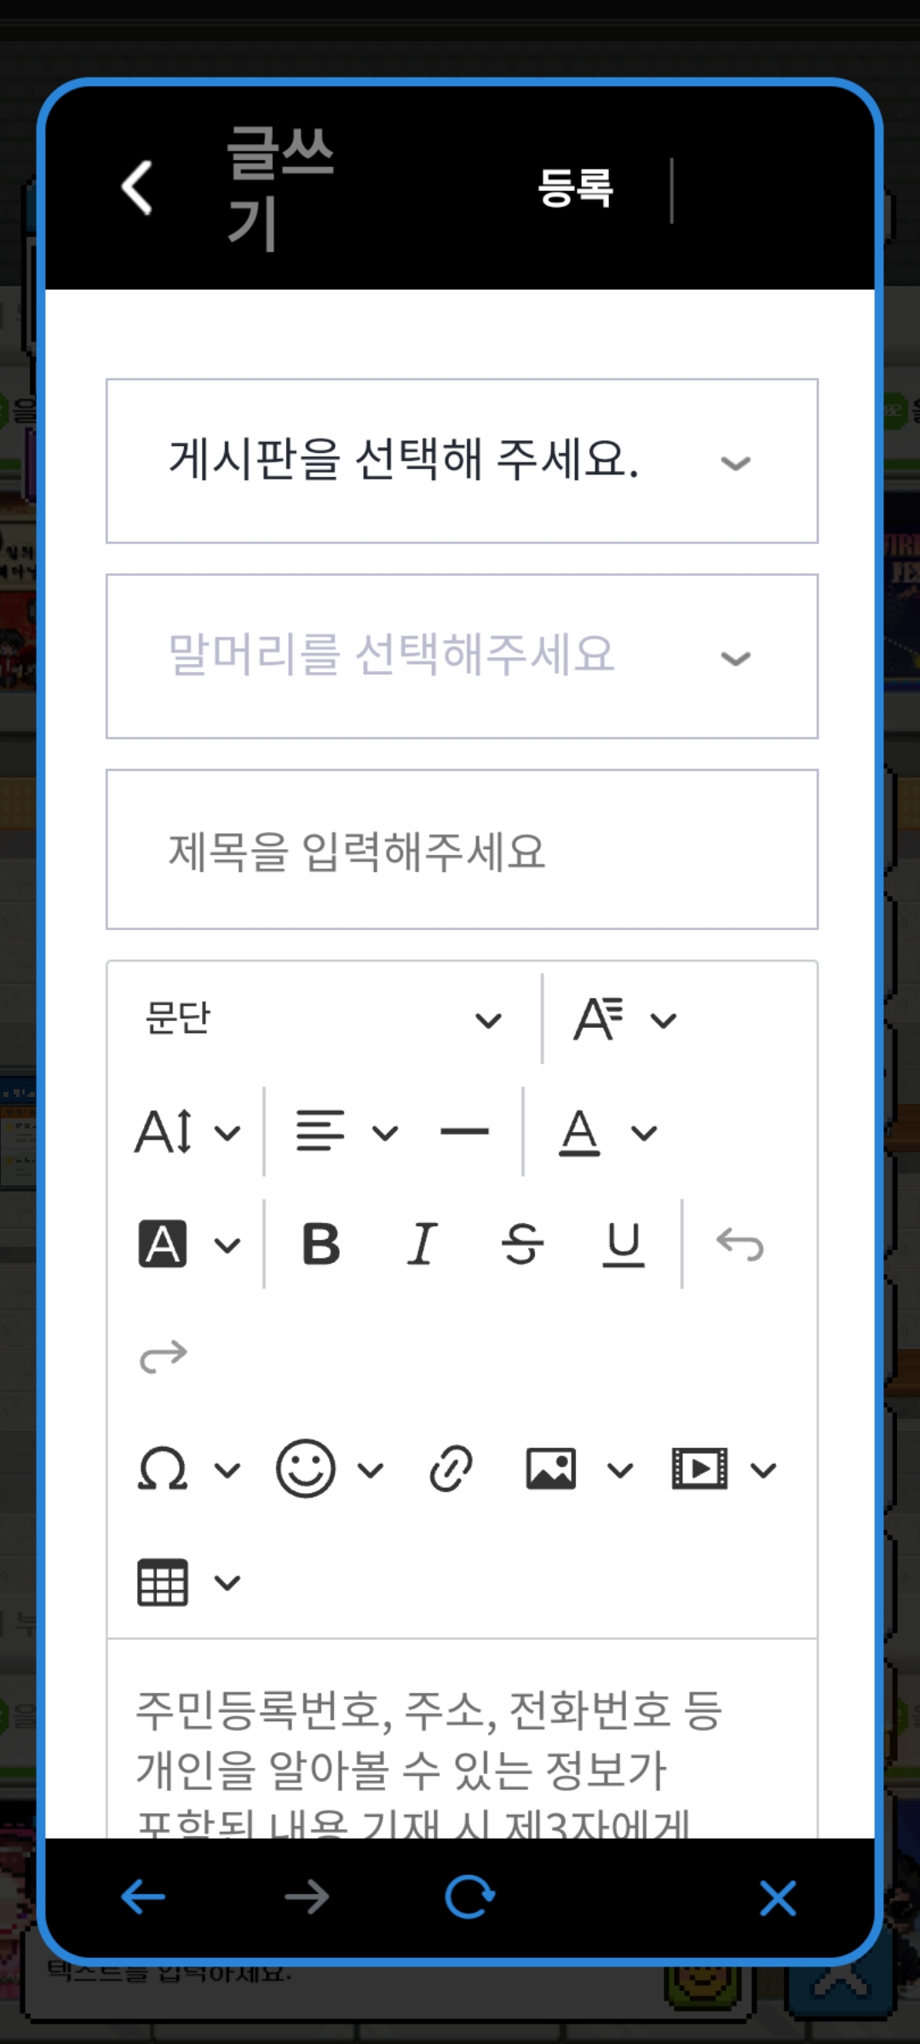Screen dimensions: 920x2044
Task: Toggle underline text formatting
Action: pos(624,1244)
